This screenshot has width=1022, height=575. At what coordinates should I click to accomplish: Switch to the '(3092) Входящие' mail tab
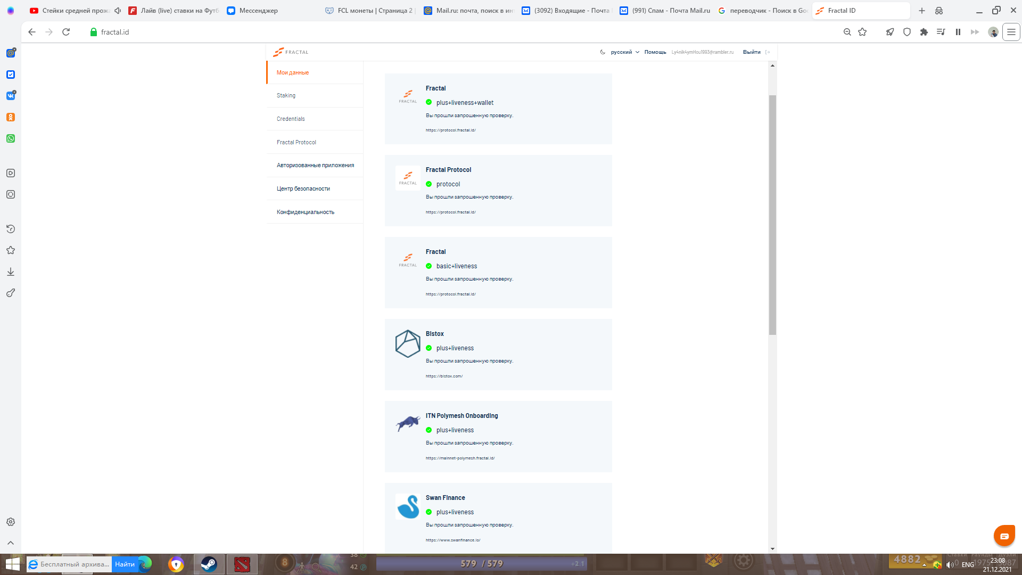[566, 11]
